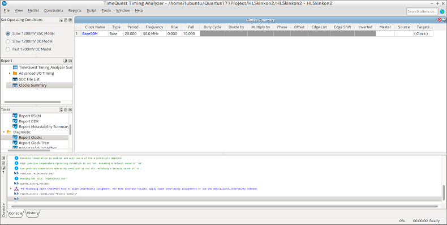447x225 pixels.
Task: Open the Constraints menu
Action: 54,11
